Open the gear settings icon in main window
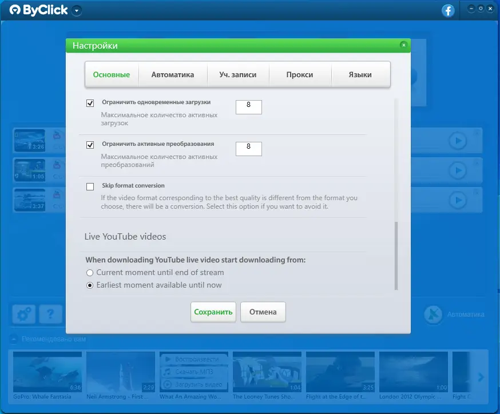500x414 pixels. pos(24,315)
